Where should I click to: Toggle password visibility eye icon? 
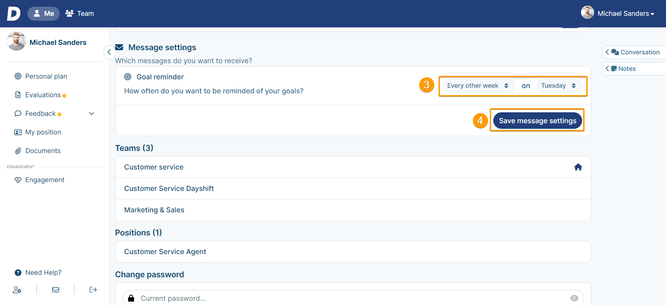pyautogui.click(x=574, y=298)
